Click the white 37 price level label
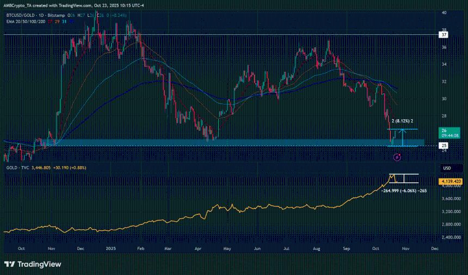This screenshot has width=468, height=275. [444, 34]
